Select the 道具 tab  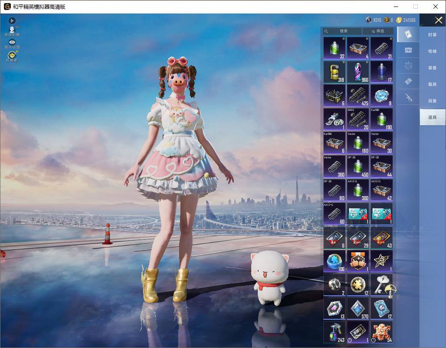tap(433, 117)
